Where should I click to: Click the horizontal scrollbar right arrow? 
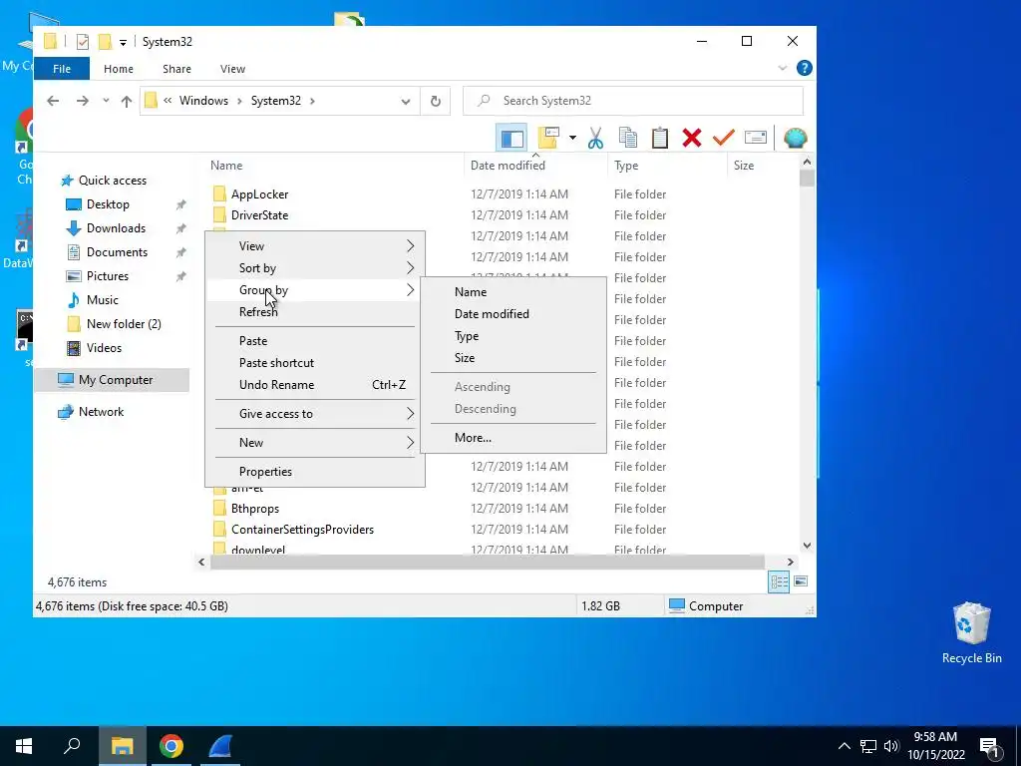point(790,563)
